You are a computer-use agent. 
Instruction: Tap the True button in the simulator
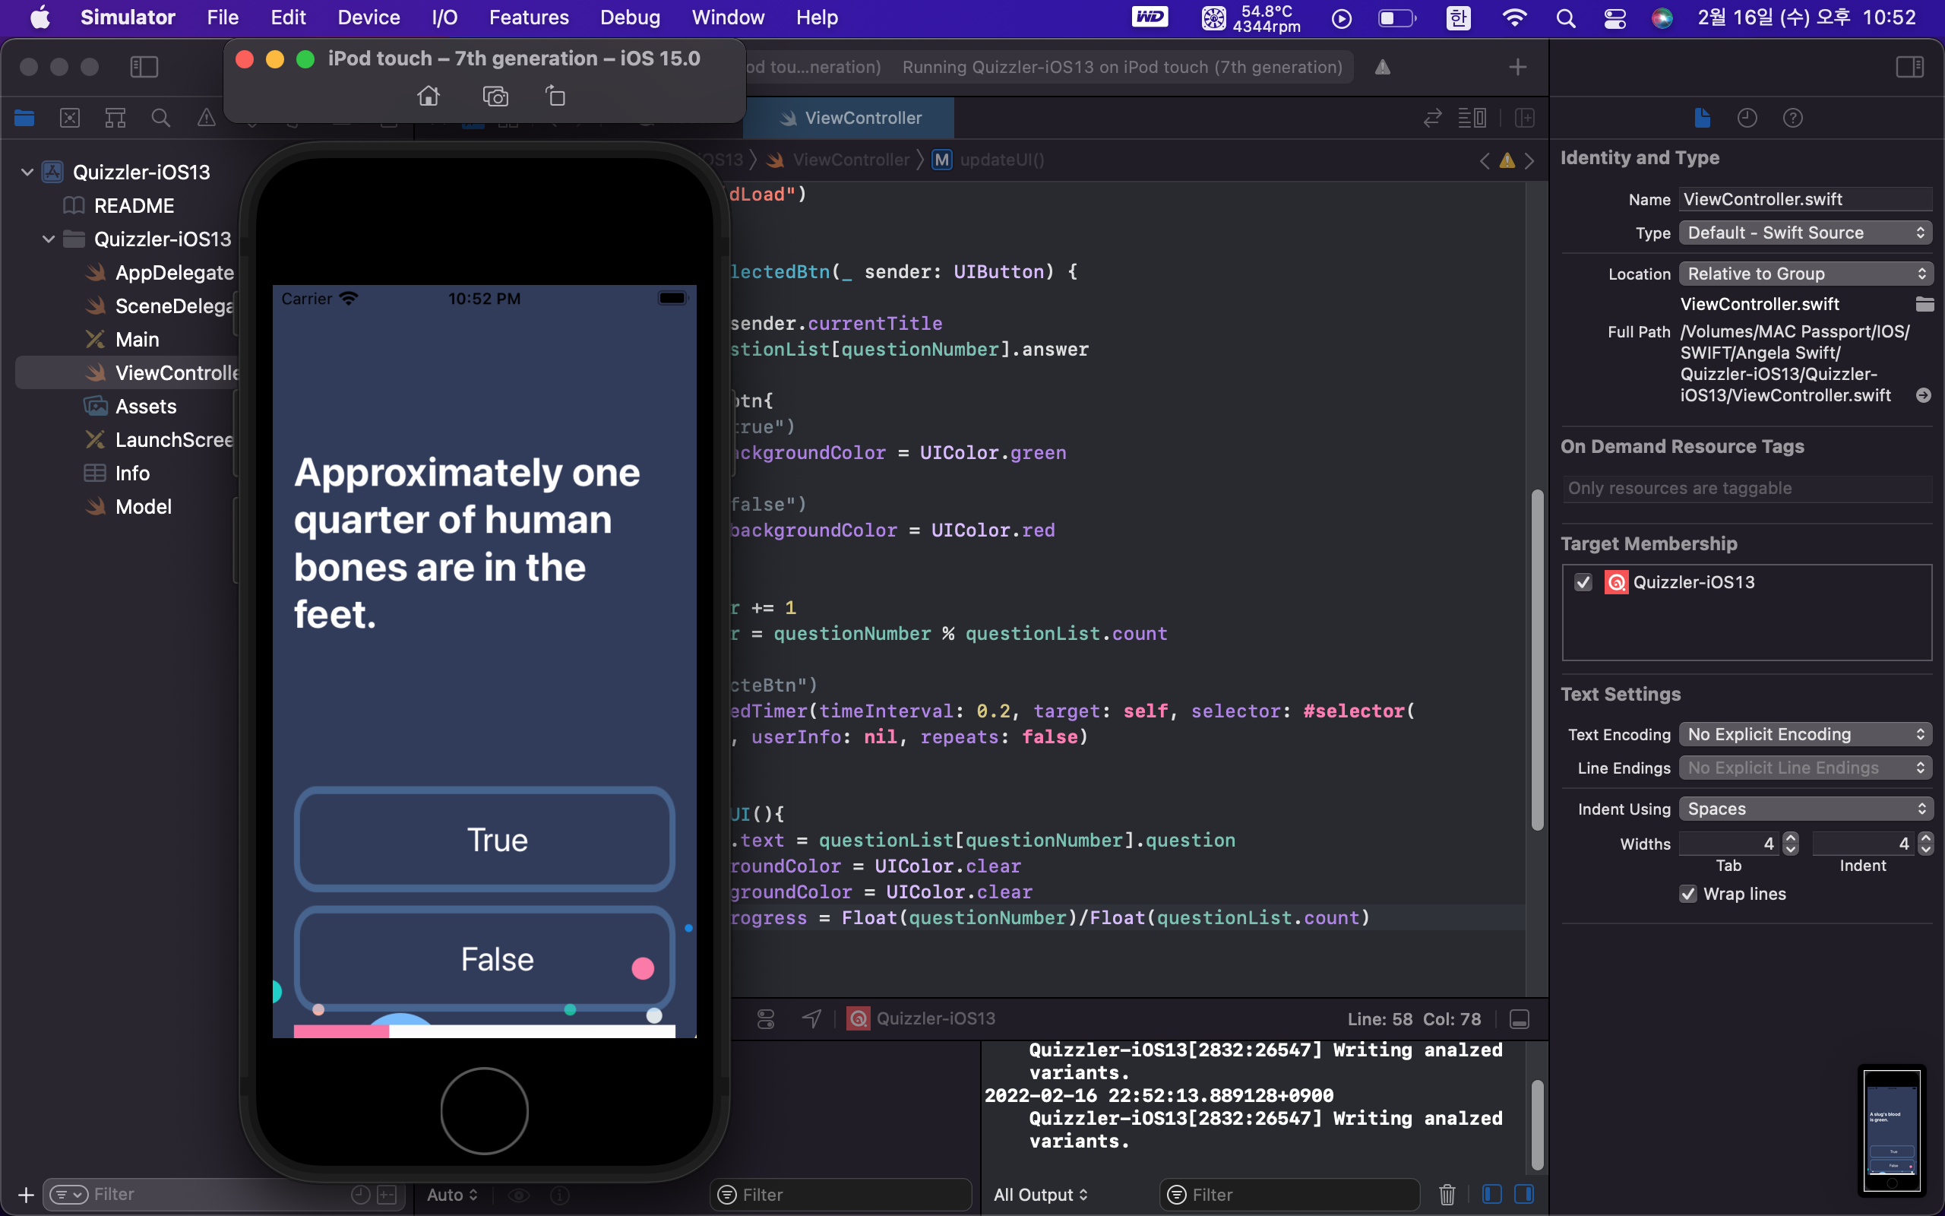pos(485,840)
